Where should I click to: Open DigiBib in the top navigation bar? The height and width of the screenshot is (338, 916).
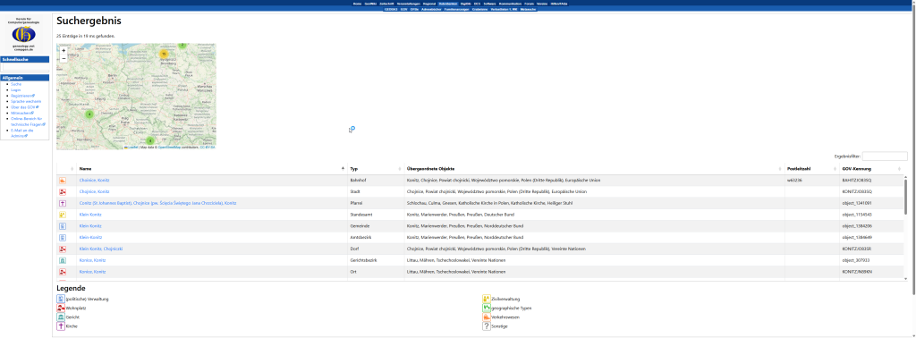(466, 4)
